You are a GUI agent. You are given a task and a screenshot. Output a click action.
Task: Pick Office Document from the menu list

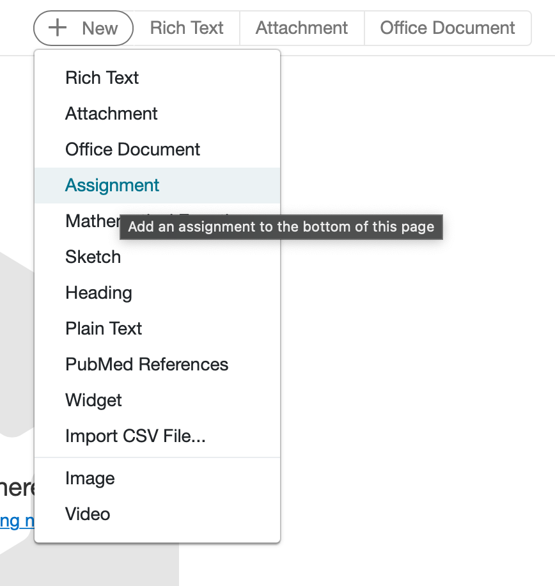[x=132, y=149]
